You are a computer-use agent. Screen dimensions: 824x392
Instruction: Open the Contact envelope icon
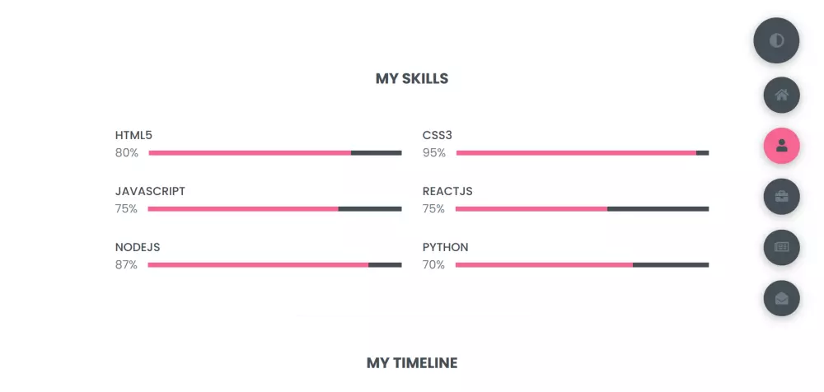[781, 298]
